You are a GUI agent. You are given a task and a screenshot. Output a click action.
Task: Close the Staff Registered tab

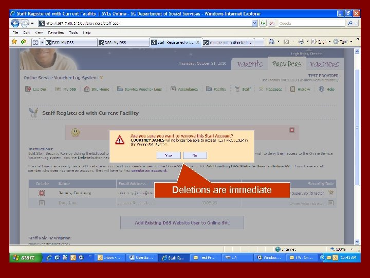pos(198,42)
